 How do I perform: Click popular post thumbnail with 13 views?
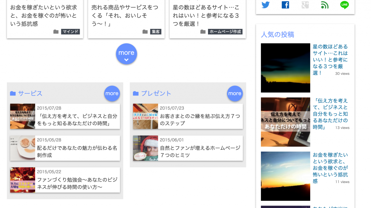pyautogui.click(x=285, y=122)
